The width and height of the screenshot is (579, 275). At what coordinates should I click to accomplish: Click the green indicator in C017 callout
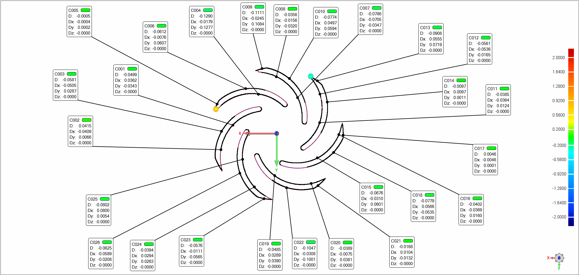[x=491, y=149]
